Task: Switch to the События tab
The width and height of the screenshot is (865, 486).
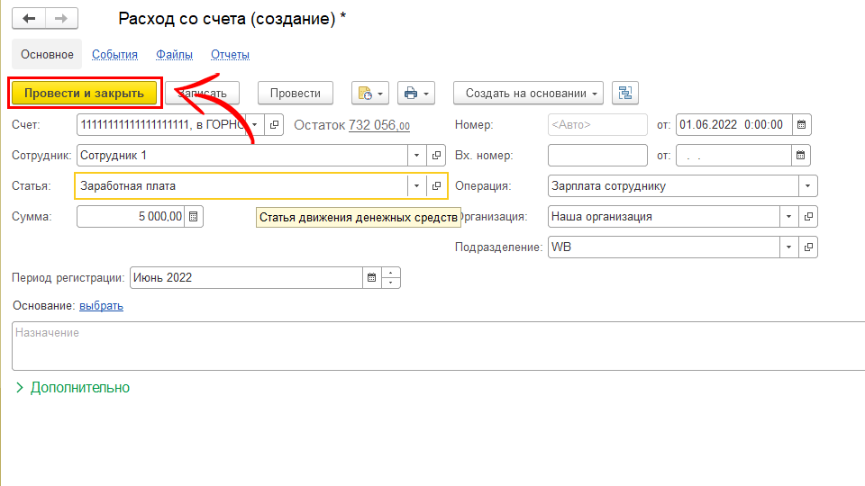Action: pyautogui.click(x=114, y=55)
